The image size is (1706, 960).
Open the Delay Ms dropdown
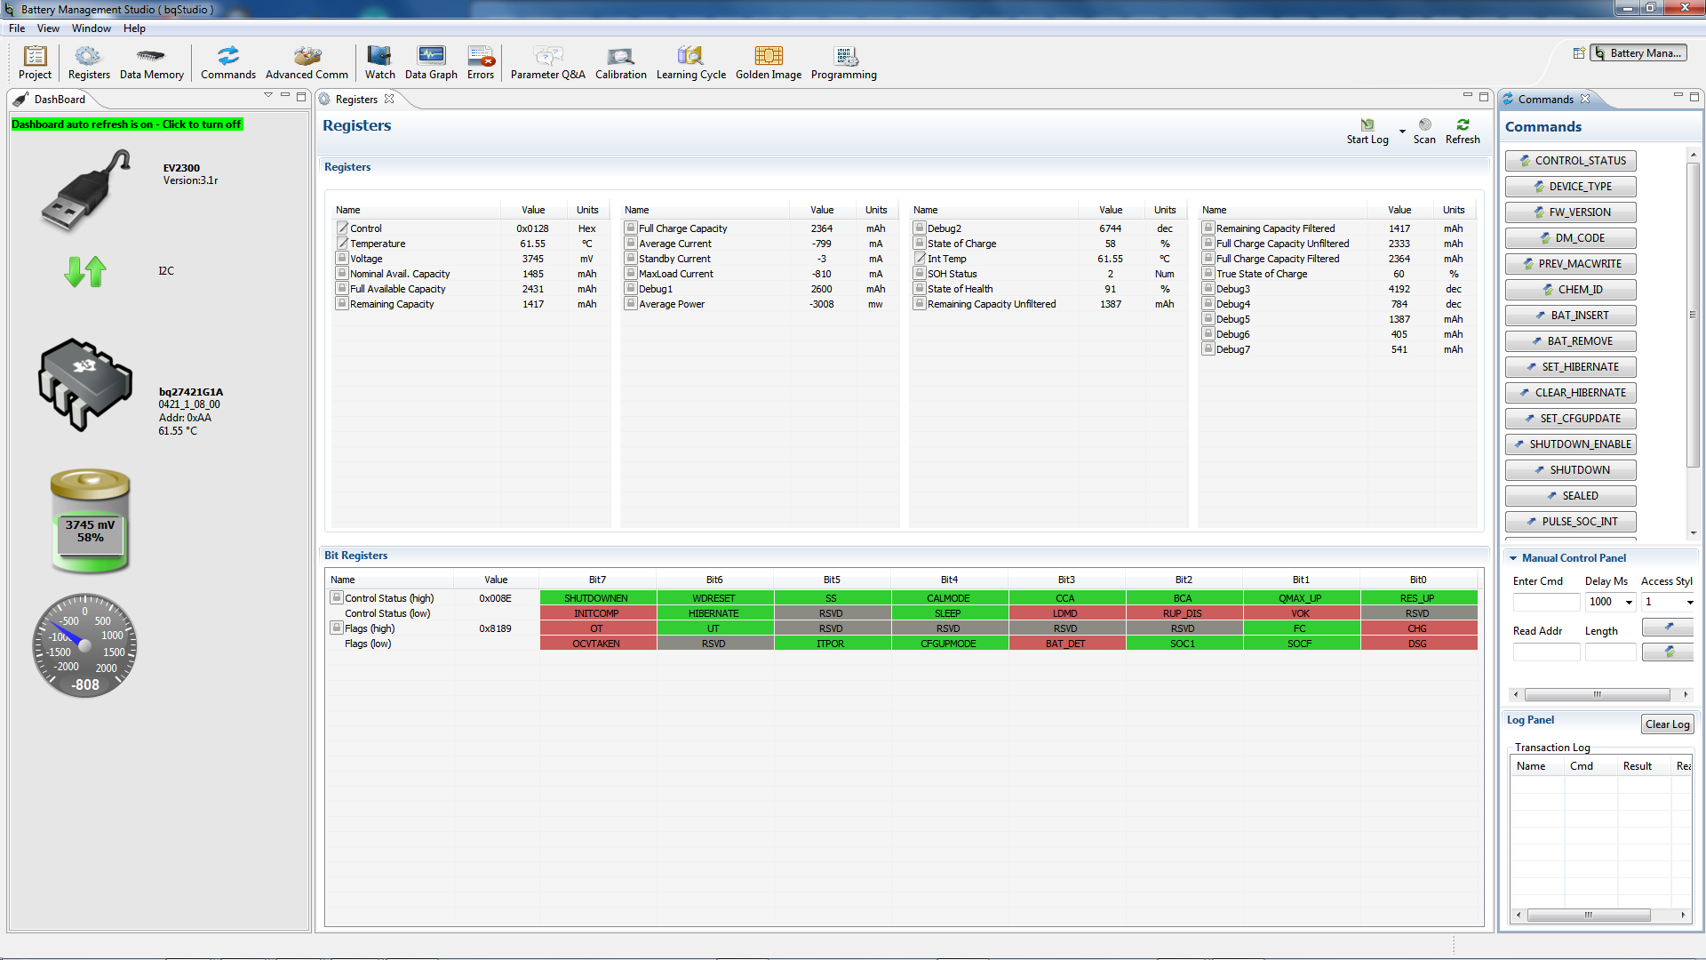(x=1629, y=603)
